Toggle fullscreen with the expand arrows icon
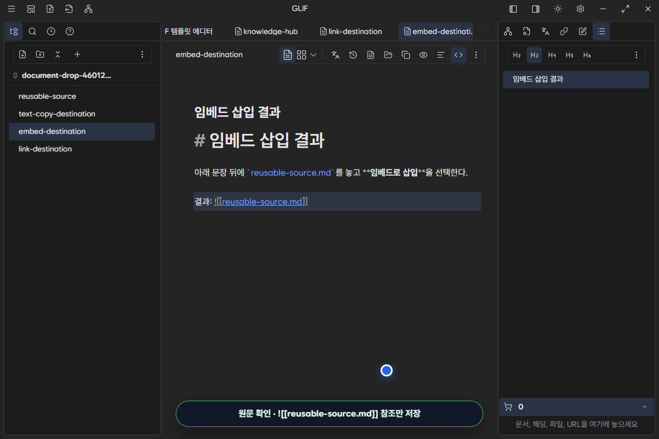Screen dimensions: 659x439 626,9
